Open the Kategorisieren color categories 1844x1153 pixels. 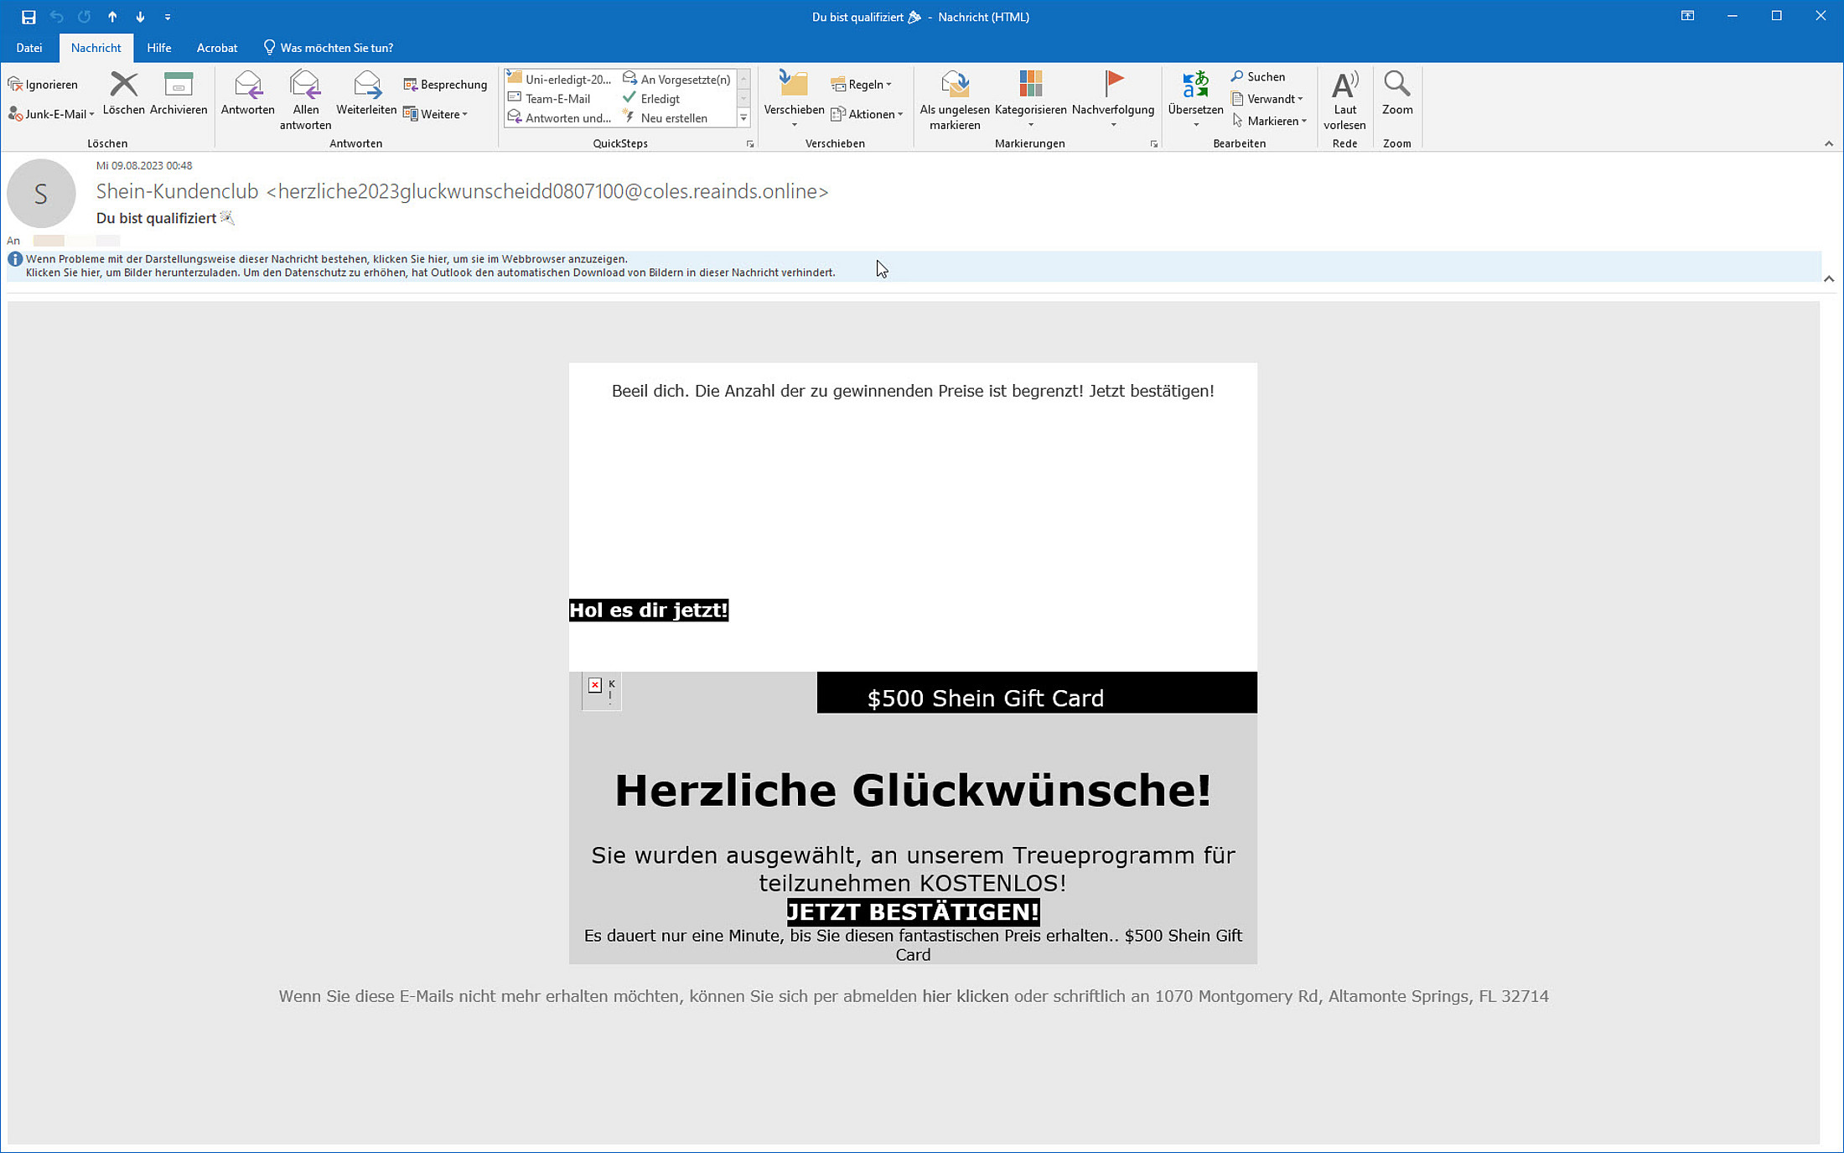[x=1030, y=86]
